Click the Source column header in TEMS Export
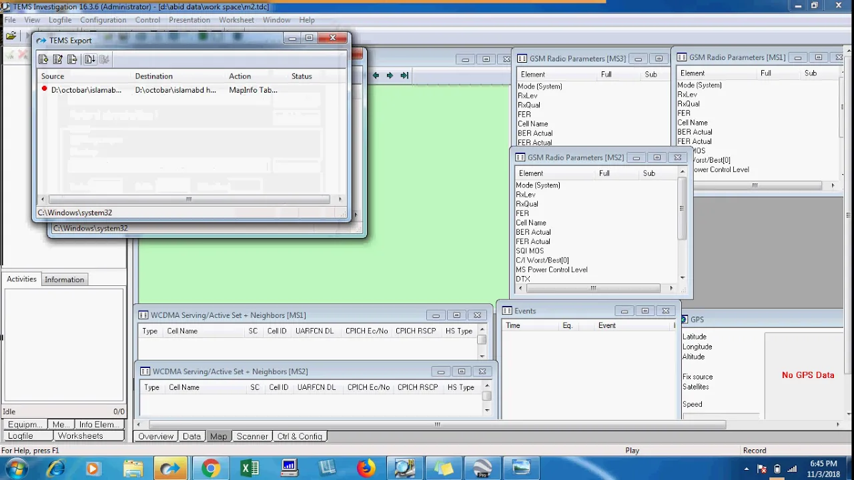Viewport: 854px width, 480px height. point(84,76)
